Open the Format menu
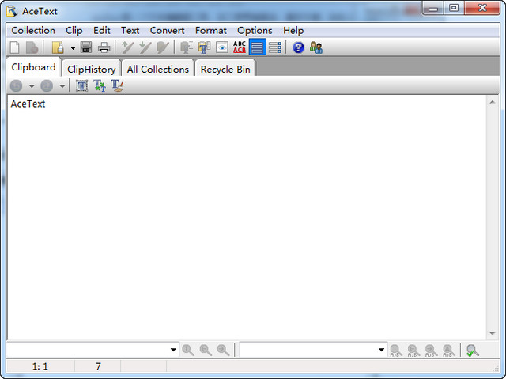506x379 pixels. coord(211,30)
